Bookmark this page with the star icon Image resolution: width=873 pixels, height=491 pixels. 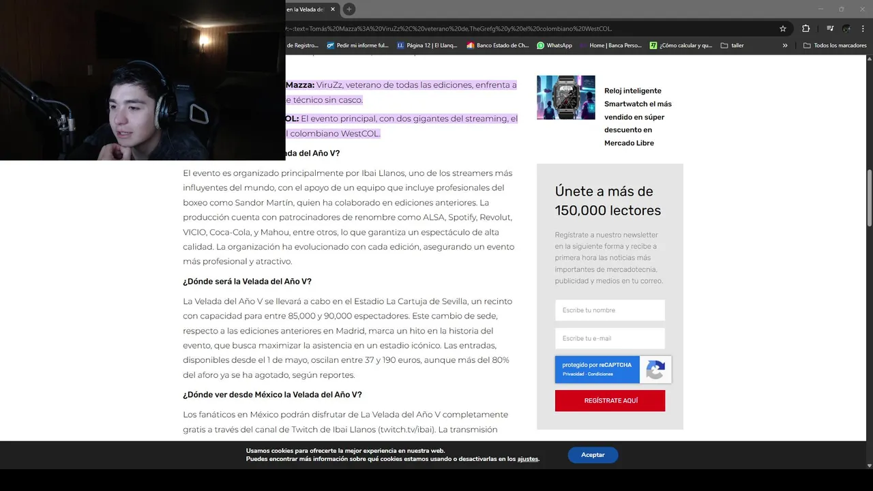coord(783,29)
